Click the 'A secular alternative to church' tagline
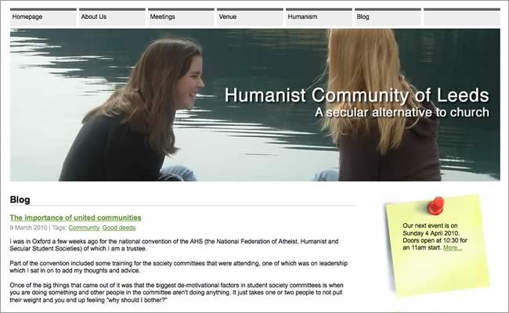Screen dimensions: 509x313 [x=401, y=113]
